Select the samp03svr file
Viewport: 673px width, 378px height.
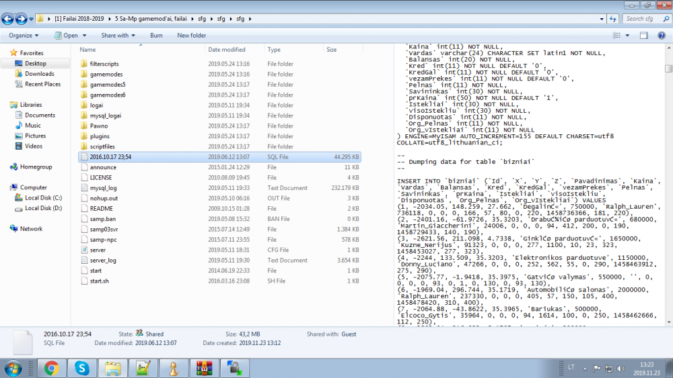point(104,230)
